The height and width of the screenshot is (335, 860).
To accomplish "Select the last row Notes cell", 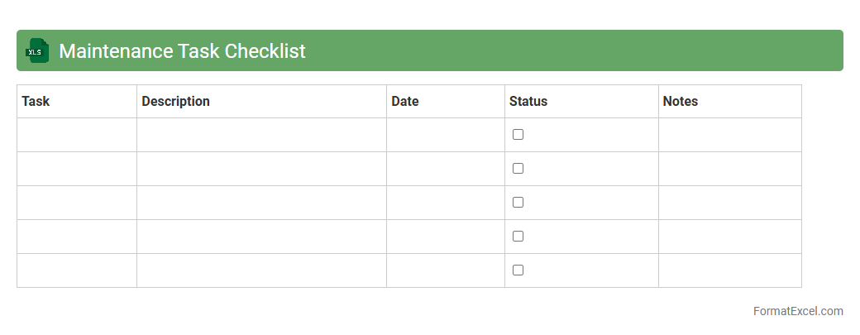I will tap(729, 270).
